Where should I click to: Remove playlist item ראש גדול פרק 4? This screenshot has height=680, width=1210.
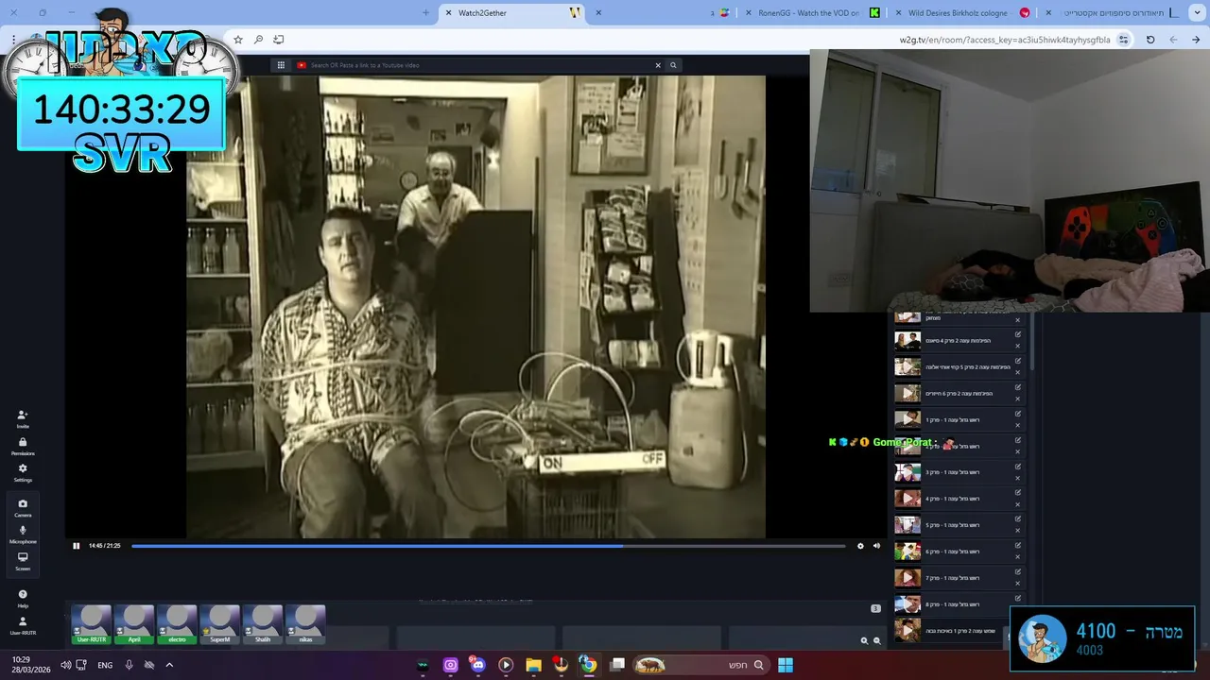[x=1018, y=504]
